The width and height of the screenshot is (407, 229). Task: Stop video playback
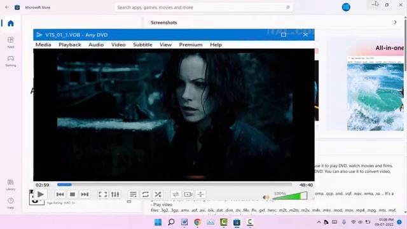pyautogui.click(x=72, y=194)
